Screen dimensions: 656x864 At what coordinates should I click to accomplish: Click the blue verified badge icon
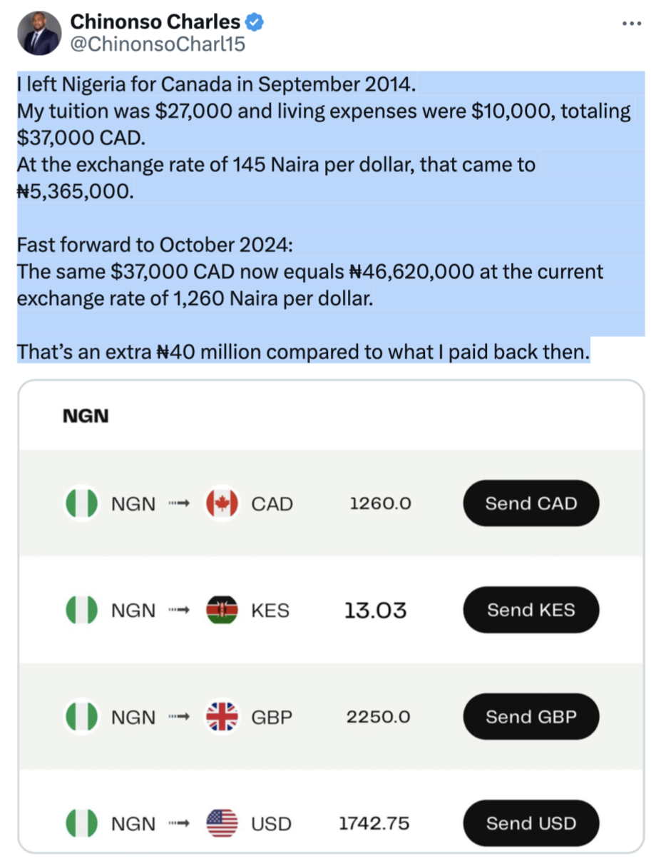click(255, 22)
